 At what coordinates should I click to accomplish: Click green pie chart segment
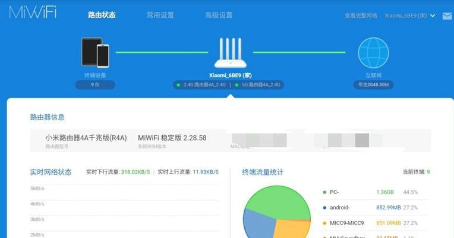click(x=278, y=202)
